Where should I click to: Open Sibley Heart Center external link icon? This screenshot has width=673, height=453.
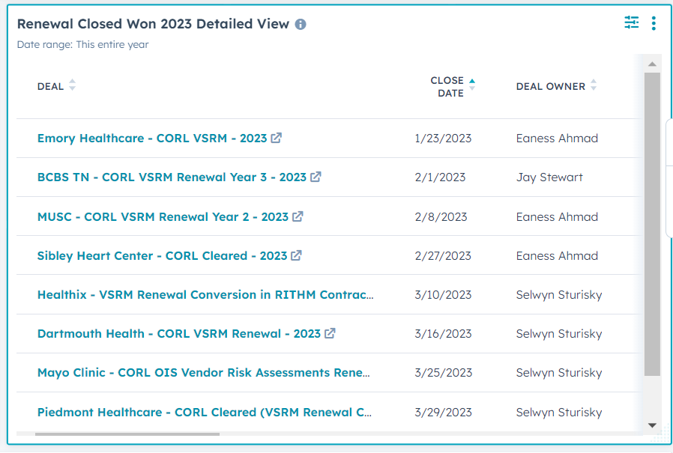pos(296,255)
